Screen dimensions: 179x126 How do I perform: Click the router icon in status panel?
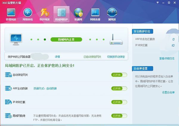(x=116, y=39)
